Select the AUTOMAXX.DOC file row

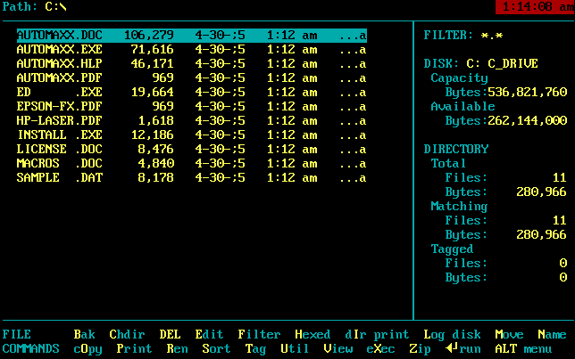192,35
